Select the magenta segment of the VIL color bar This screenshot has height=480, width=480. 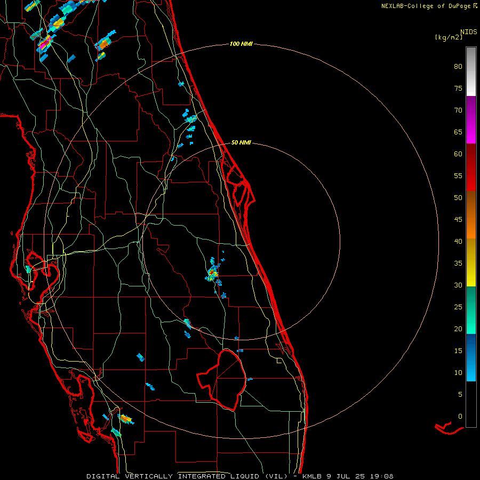[x=471, y=119]
